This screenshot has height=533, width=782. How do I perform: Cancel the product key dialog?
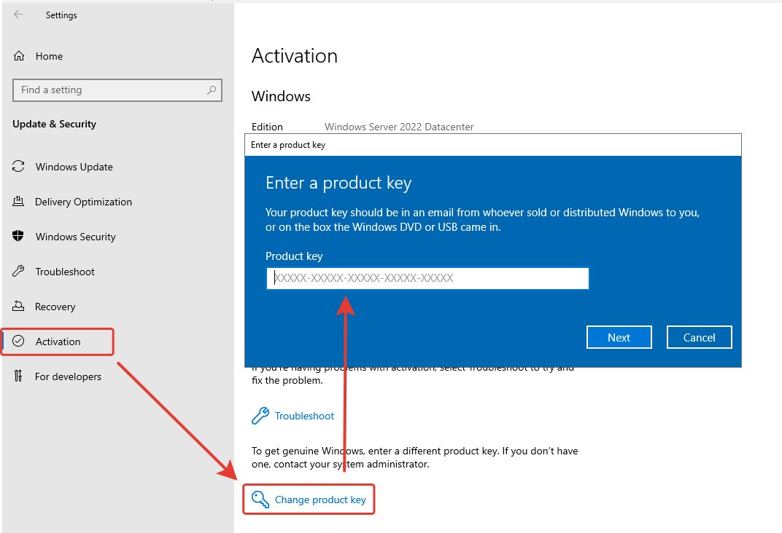(699, 337)
